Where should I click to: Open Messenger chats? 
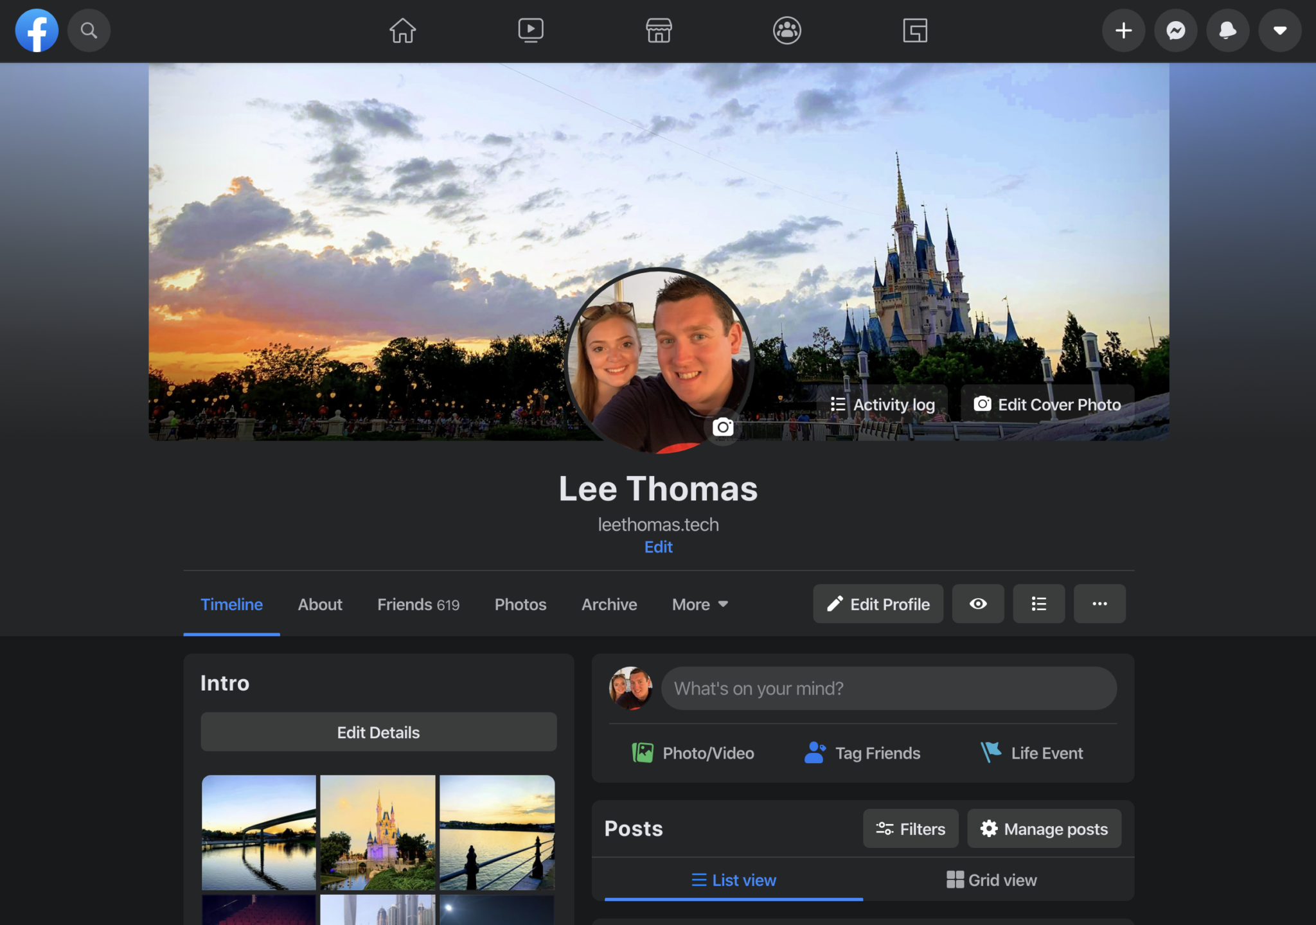[1175, 30]
